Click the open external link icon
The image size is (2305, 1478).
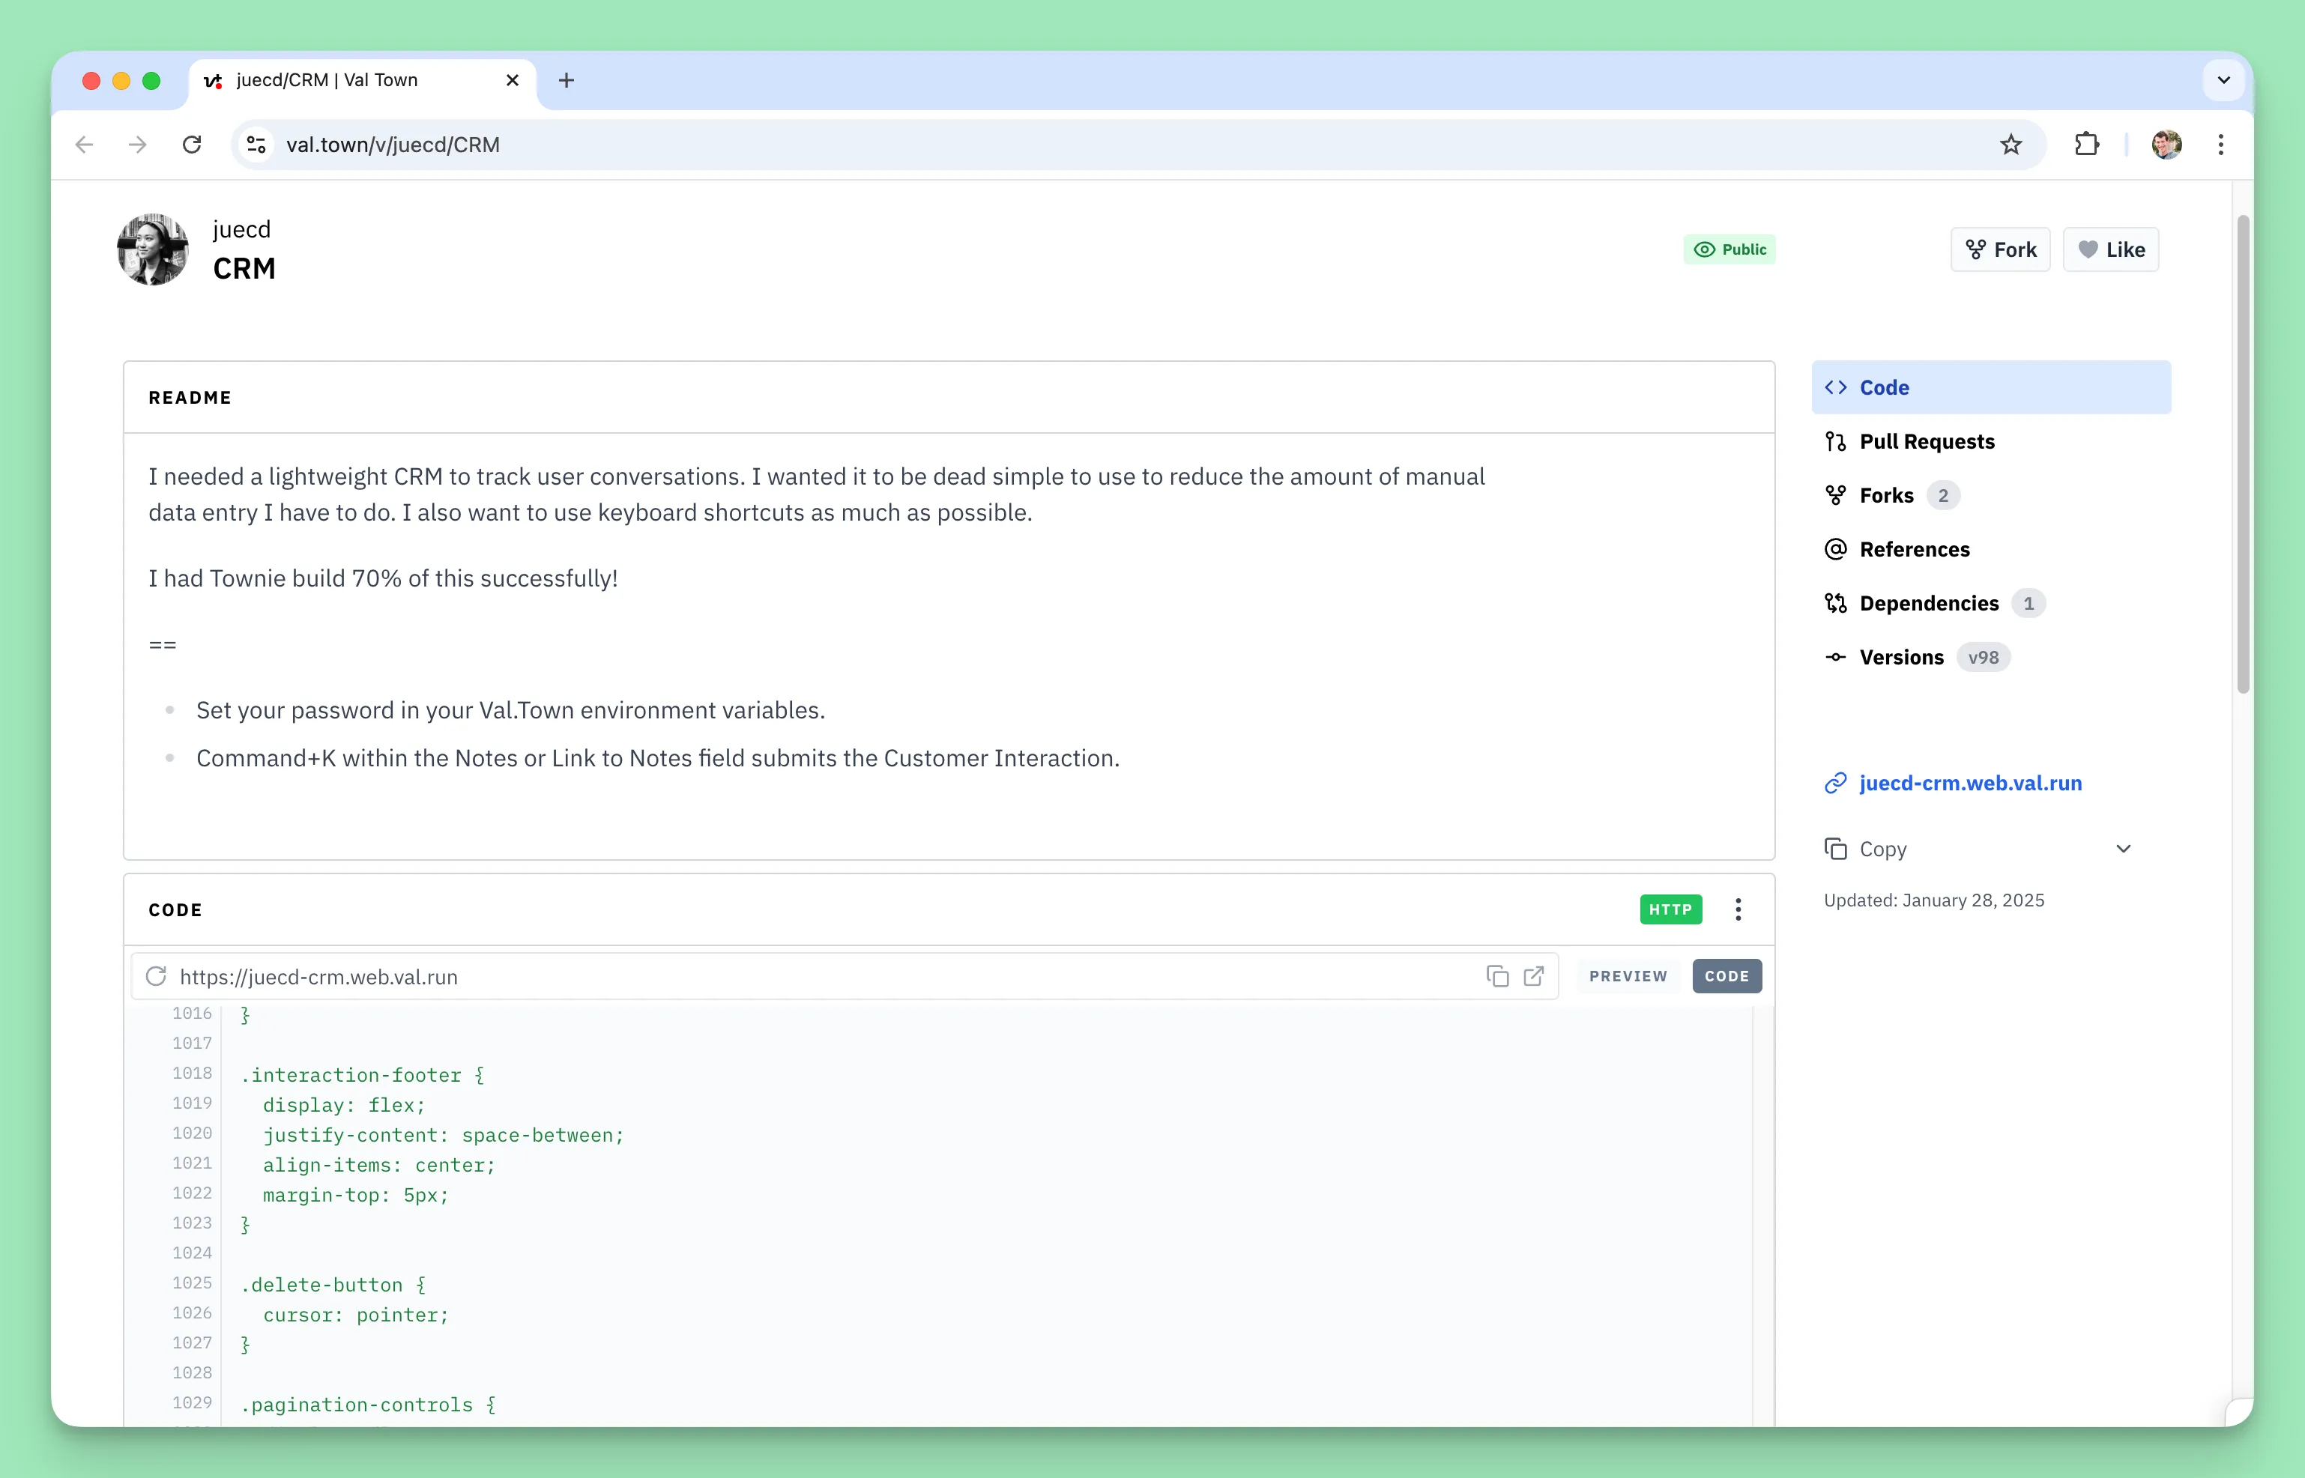(x=1534, y=976)
